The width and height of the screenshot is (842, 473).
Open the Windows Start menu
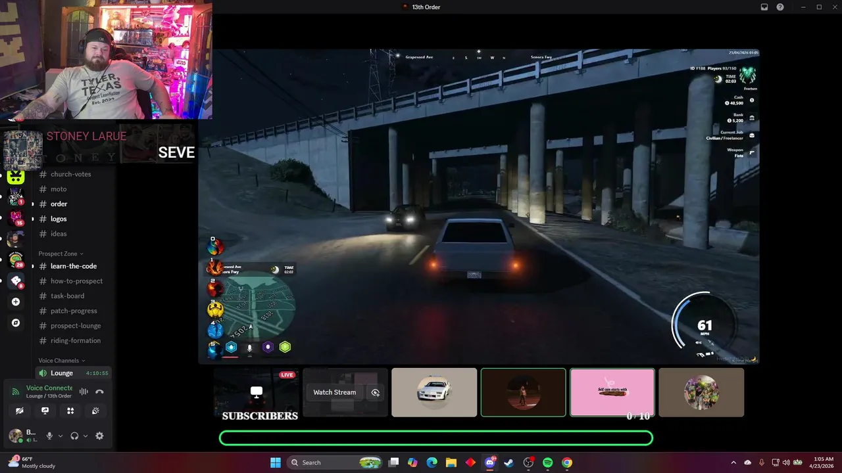click(x=276, y=462)
